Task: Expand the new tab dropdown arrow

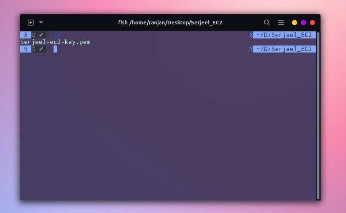Action: point(41,23)
